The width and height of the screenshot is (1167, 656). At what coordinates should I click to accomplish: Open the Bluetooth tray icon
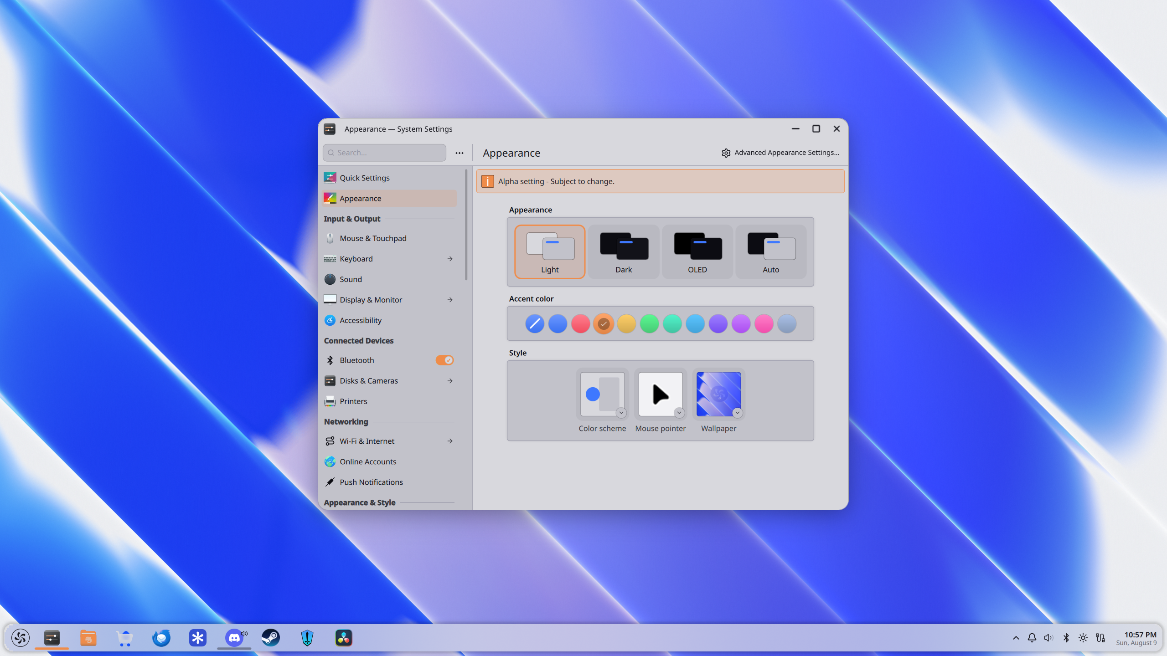[x=1066, y=638]
